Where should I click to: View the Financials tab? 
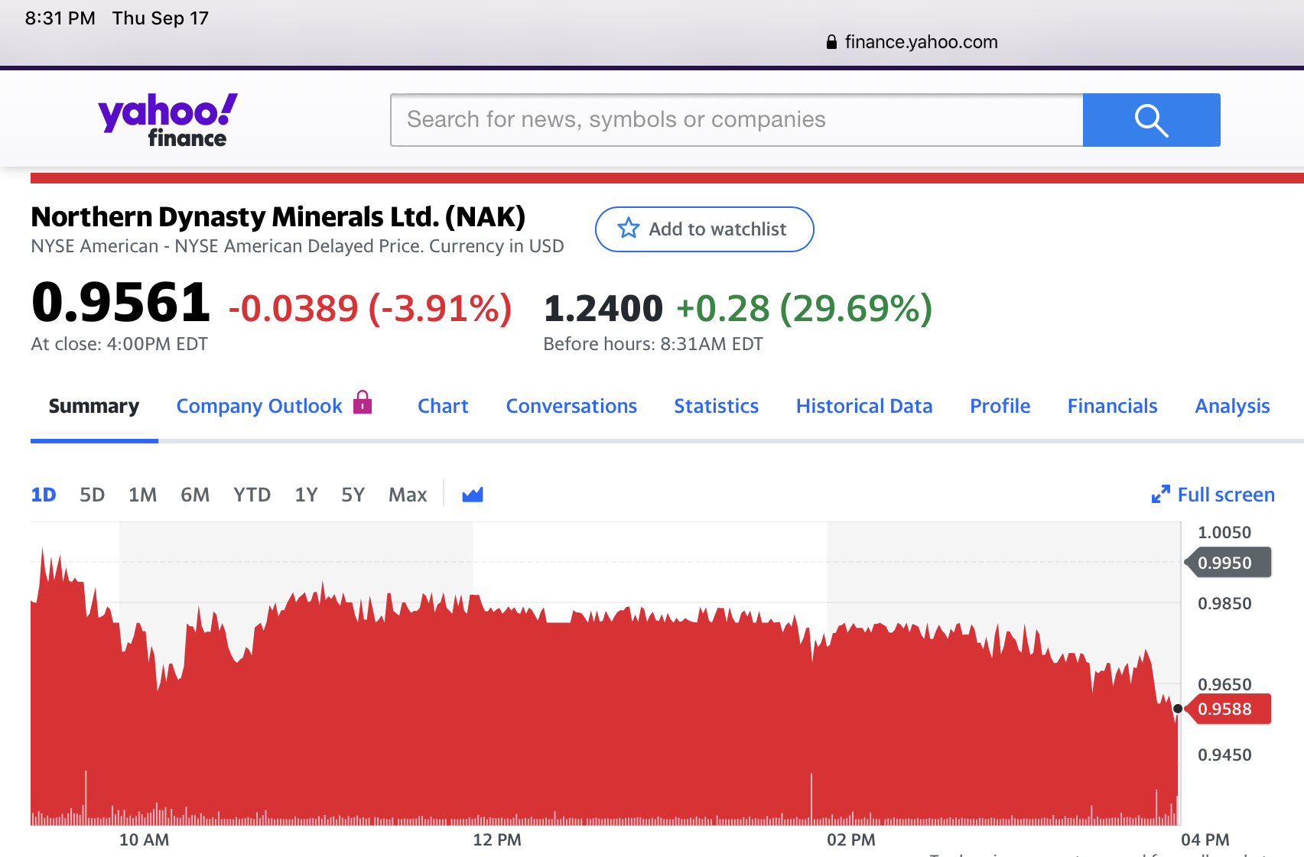coord(1112,406)
